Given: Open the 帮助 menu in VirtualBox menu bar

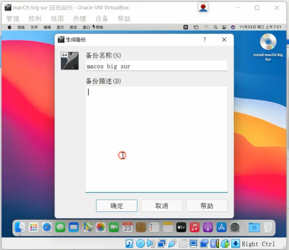Looking at the screenshot, I should [124, 18].
